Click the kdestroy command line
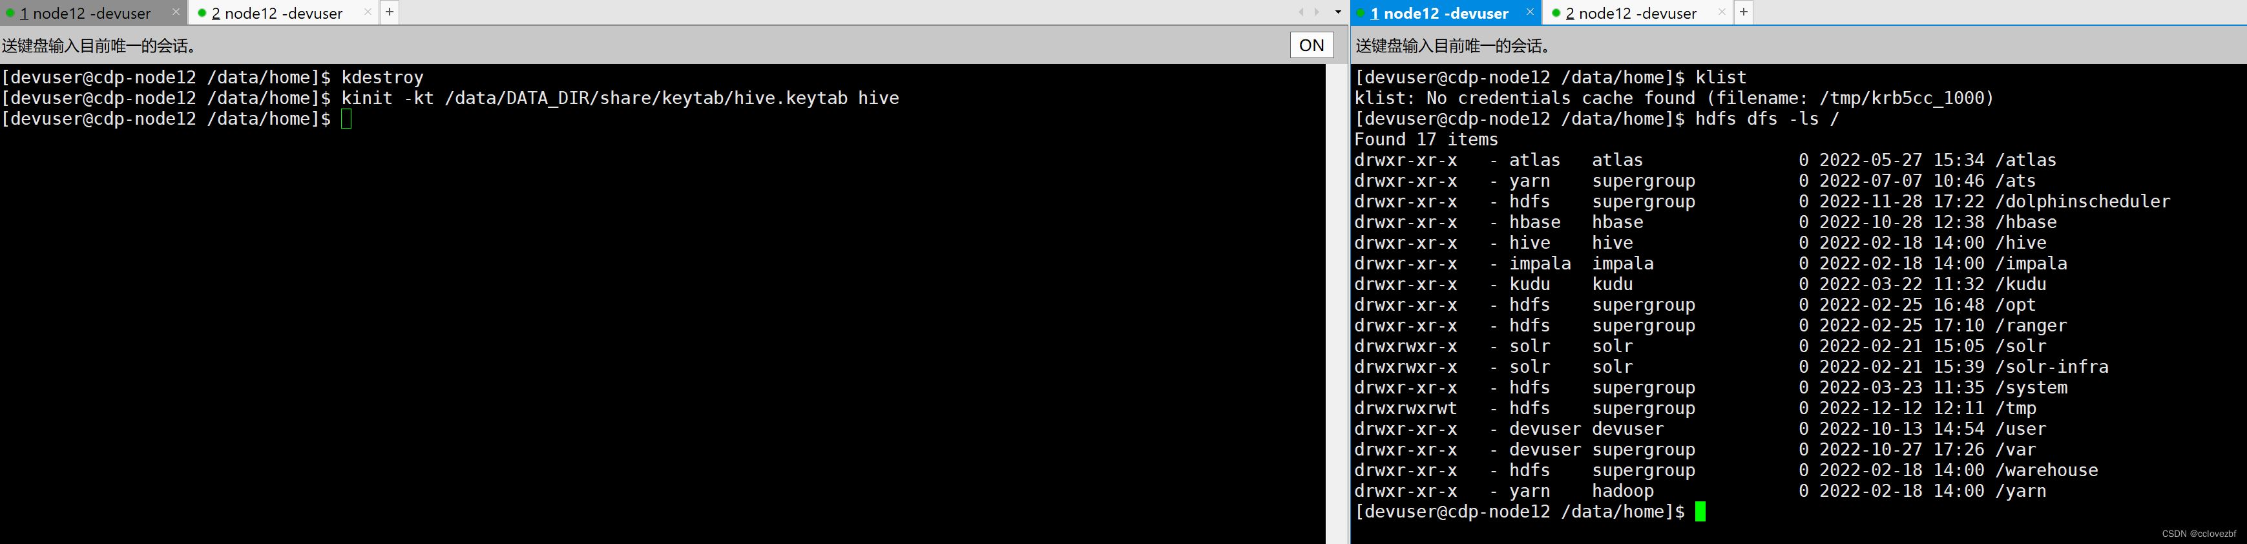 pyautogui.click(x=213, y=78)
